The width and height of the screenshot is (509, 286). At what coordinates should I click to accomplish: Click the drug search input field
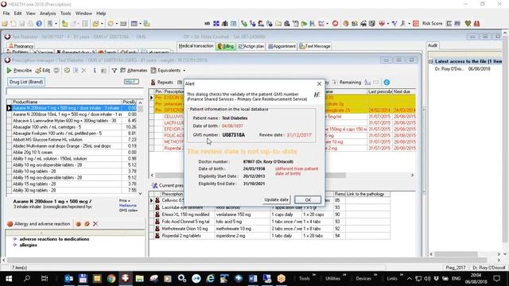pos(75,92)
